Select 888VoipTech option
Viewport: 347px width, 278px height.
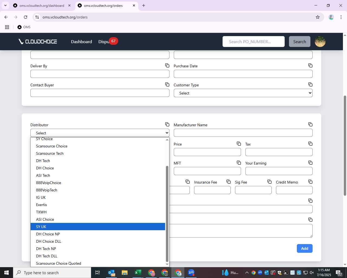[x=98, y=190]
